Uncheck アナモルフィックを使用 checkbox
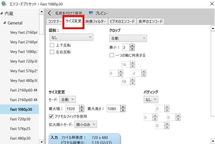Viewport: 215px width, 144px height. tap(51, 116)
